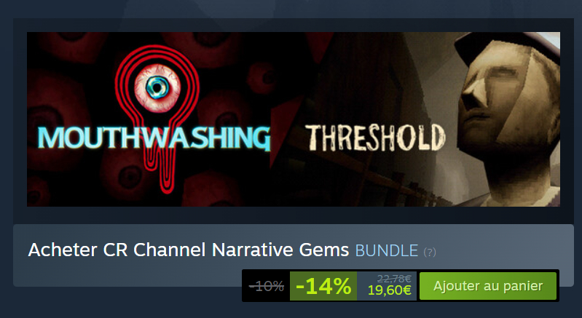Click the 19,60€ final price
This screenshot has height=318, width=582.
coord(390,290)
